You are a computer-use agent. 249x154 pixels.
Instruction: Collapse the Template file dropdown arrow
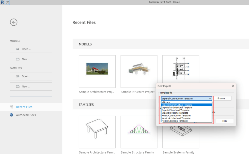pyautogui.click(x=210, y=98)
